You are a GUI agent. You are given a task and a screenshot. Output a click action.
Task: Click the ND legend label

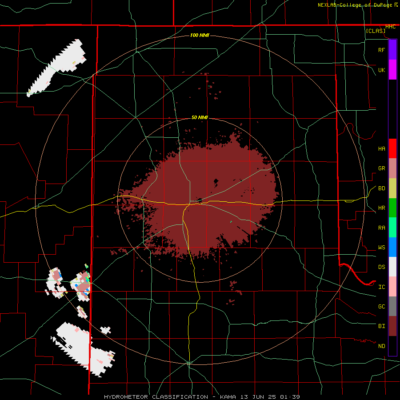coord(381,346)
